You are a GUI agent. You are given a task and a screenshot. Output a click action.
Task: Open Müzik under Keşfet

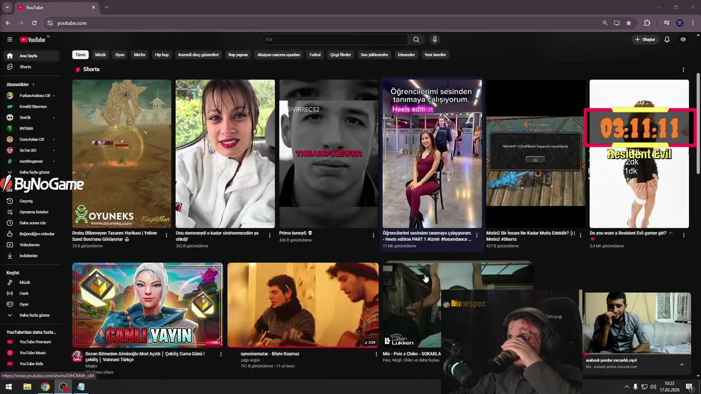coord(33,282)
